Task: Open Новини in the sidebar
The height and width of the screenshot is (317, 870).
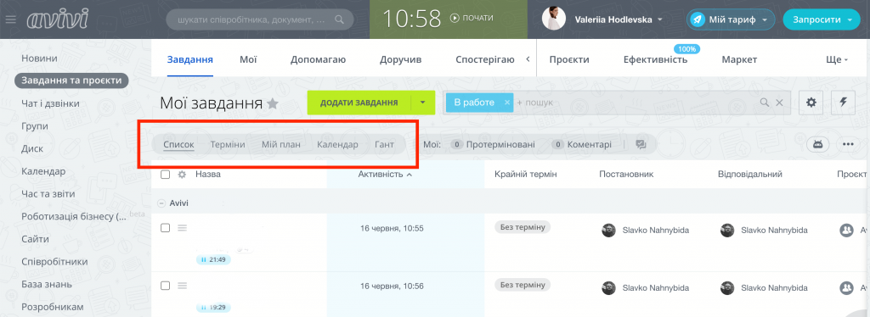Action: 39,58
